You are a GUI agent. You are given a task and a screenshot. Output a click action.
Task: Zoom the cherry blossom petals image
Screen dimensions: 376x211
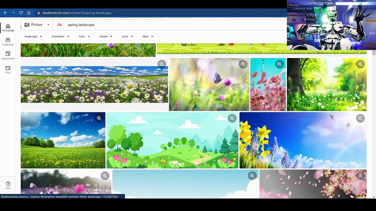(x=360, y=176)
